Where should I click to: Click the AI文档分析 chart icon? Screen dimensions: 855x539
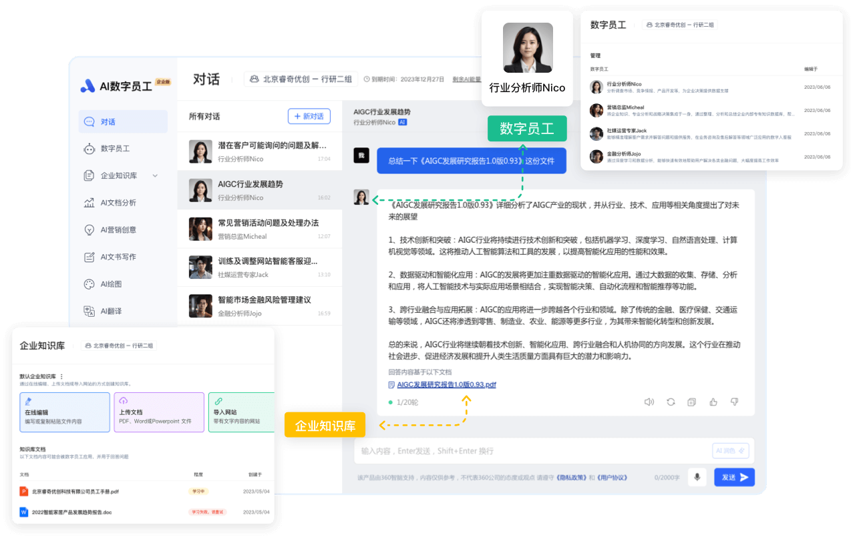click(89, 203)
